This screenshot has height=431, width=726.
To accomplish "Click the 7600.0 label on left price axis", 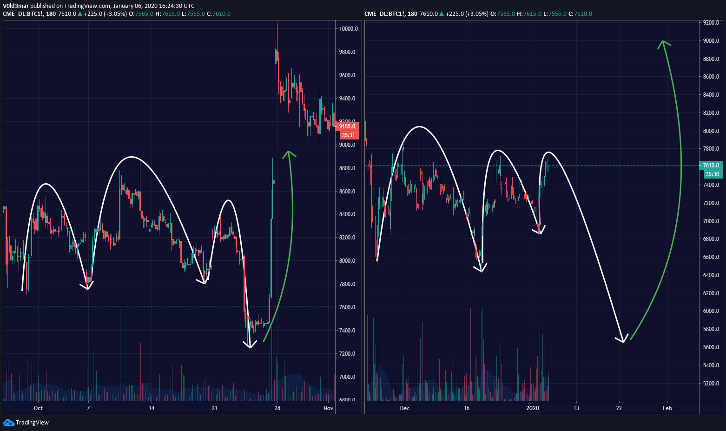I will [x=347, y=307].
